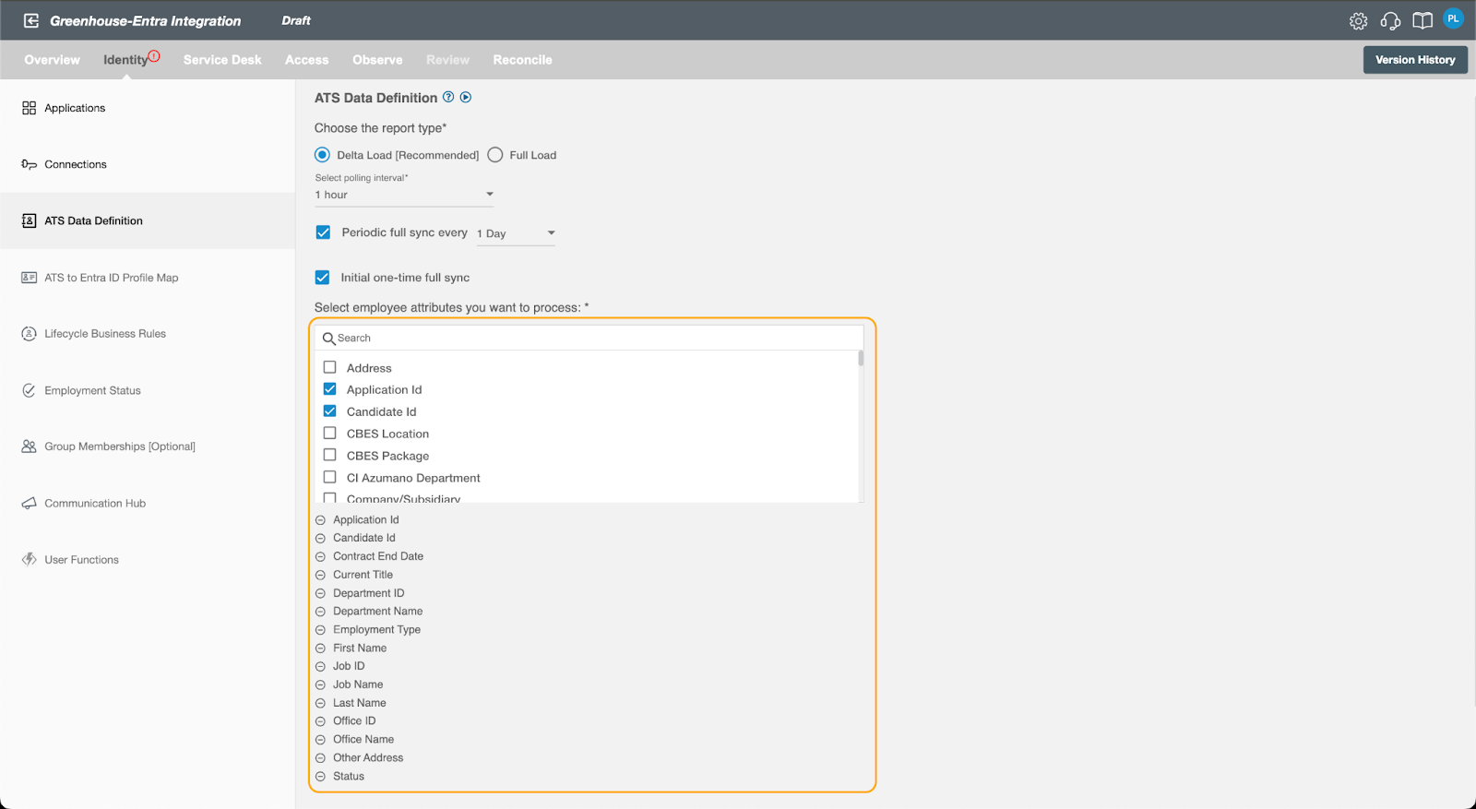Select Full Load radio button
1476x809 pixels.
coord(495,155)
